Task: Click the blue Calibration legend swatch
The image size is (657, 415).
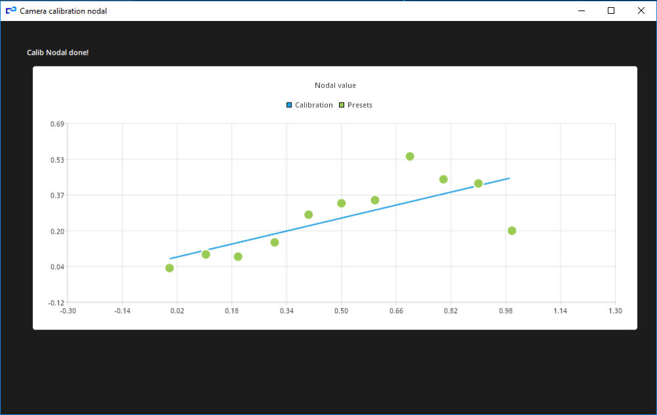Action: 289,105
